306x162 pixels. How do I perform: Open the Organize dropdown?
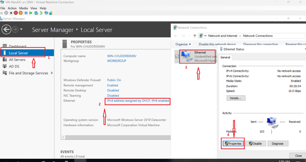click(x=183, y=44)
